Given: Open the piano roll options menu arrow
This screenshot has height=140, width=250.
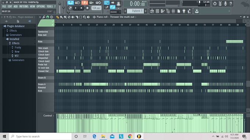Looking at the screenshot, I should pyautogui.click(x=40, y=17).
